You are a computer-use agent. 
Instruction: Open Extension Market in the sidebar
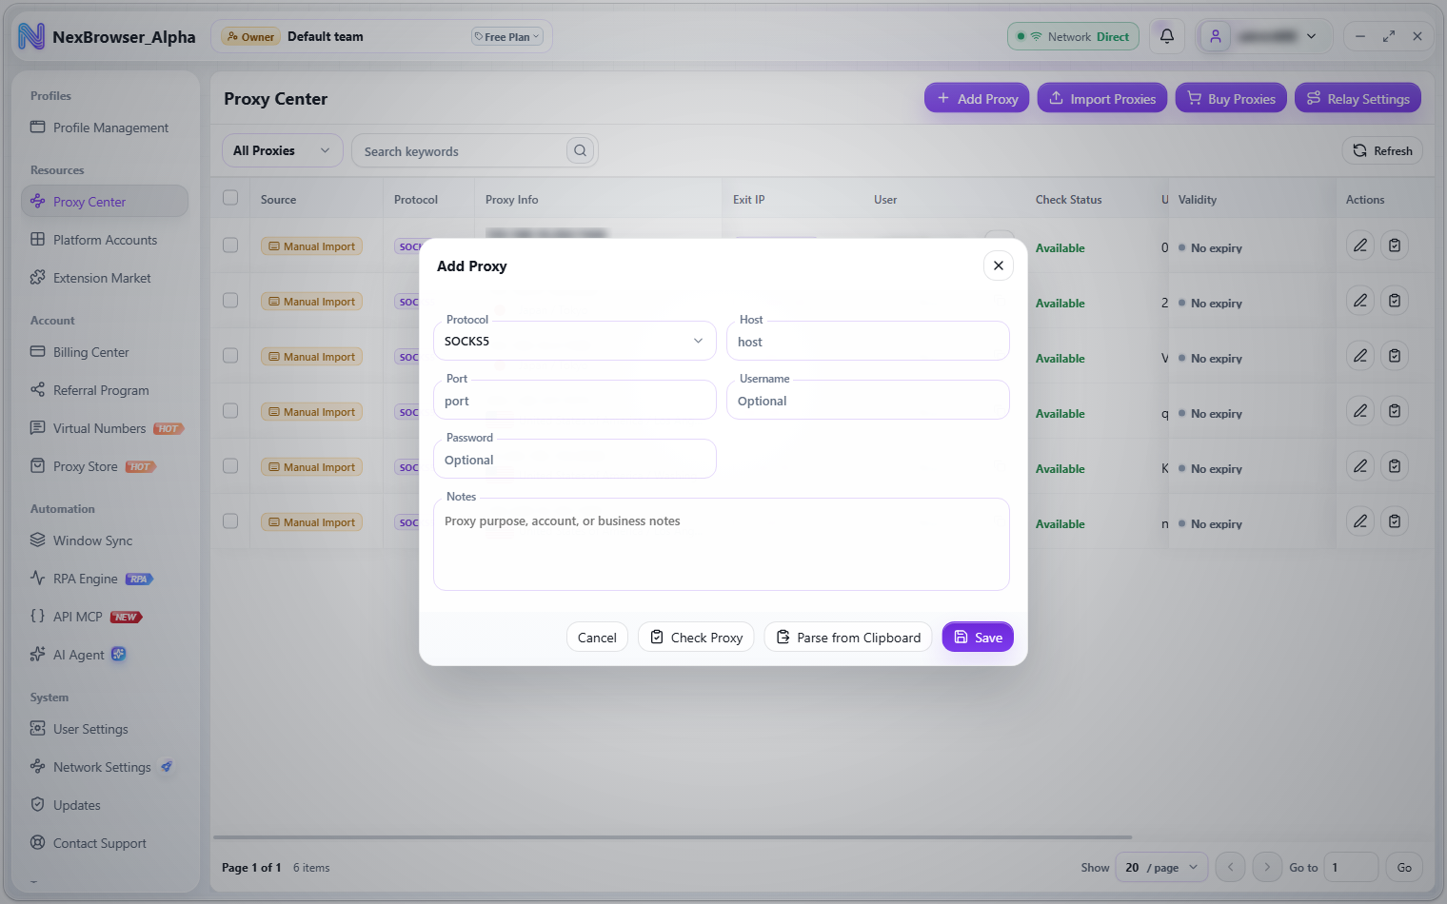[105, 278]
